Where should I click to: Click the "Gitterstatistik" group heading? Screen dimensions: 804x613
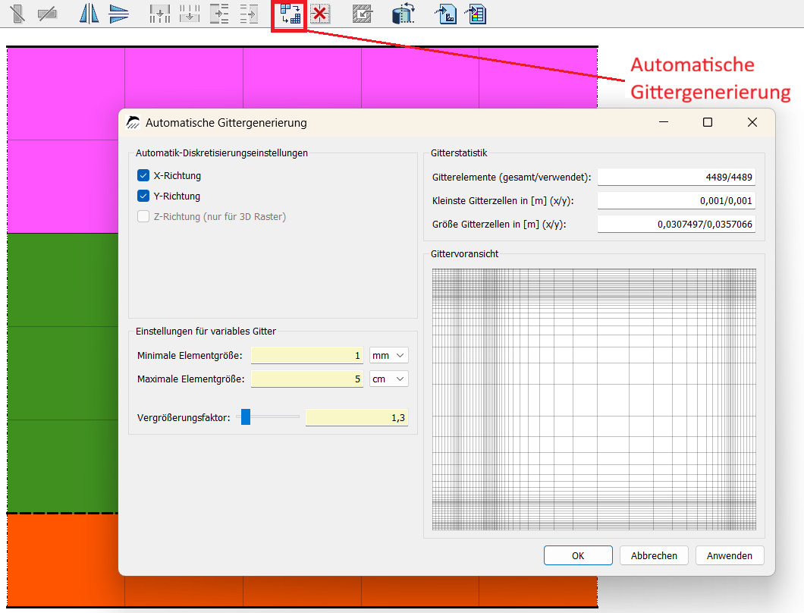(x=459, y=152)
